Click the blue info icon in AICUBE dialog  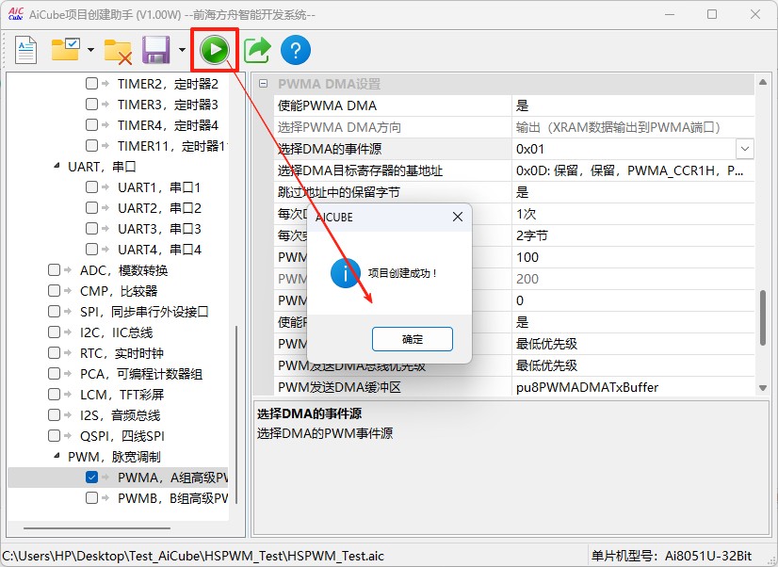tap(345, 273)
